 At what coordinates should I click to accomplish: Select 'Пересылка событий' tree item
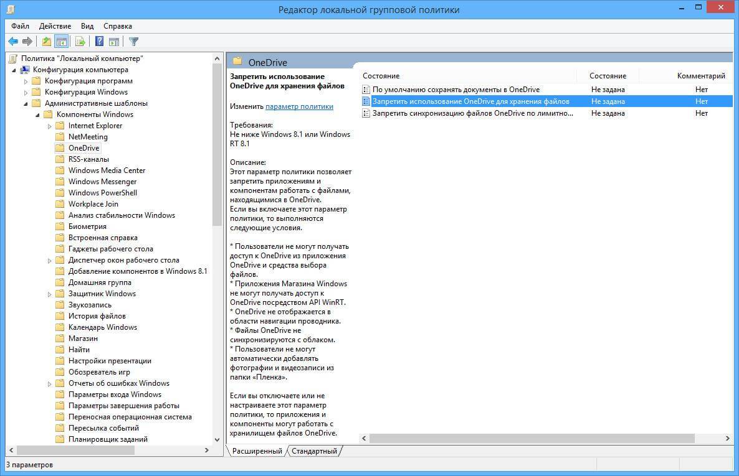click(103, 428)
